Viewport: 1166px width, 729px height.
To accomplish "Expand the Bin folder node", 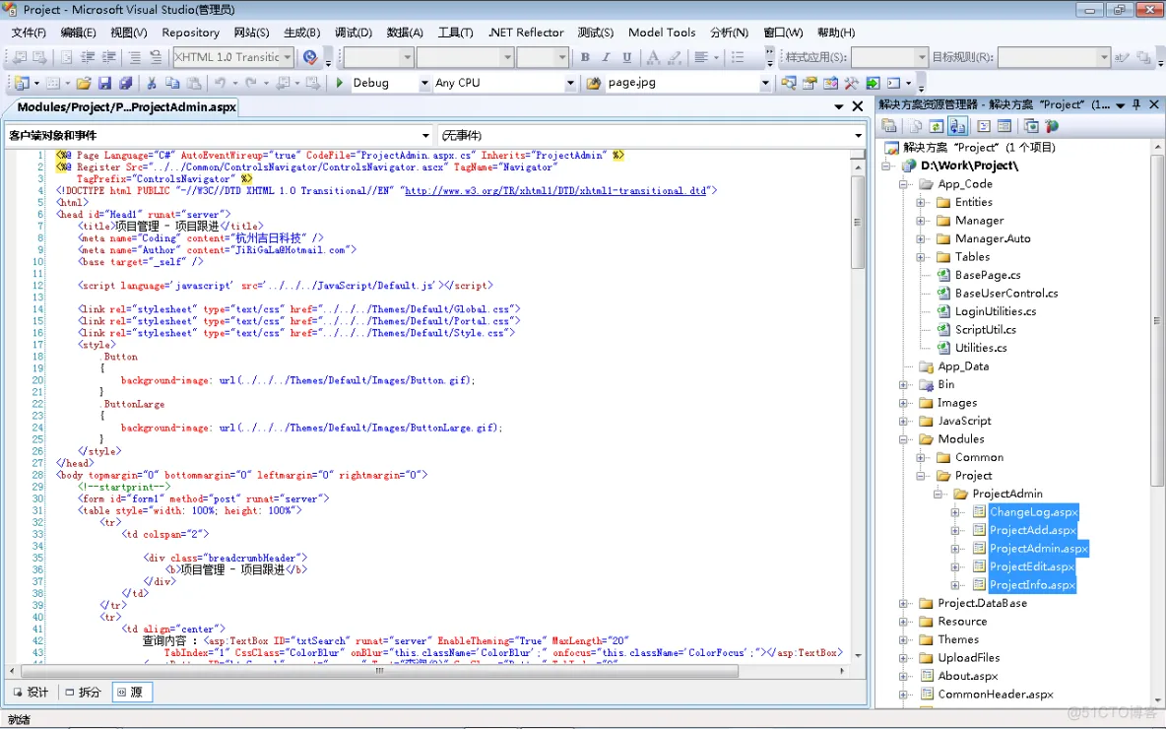I will point(903,384).
